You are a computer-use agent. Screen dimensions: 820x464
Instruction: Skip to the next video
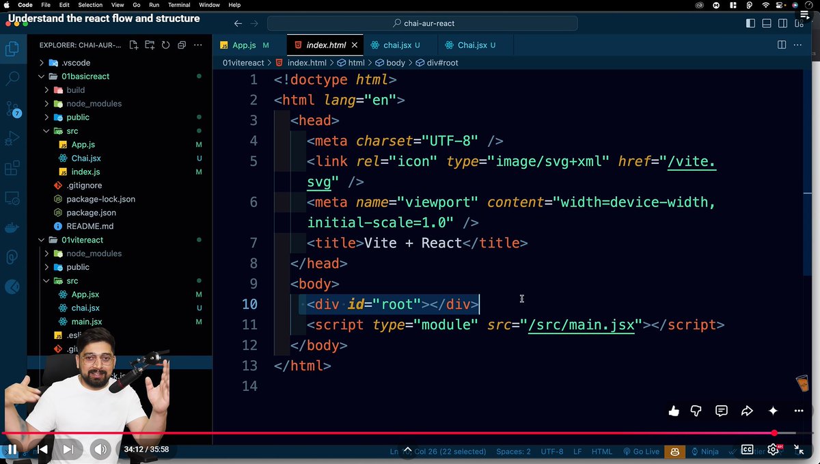click(x=68, y=449)
